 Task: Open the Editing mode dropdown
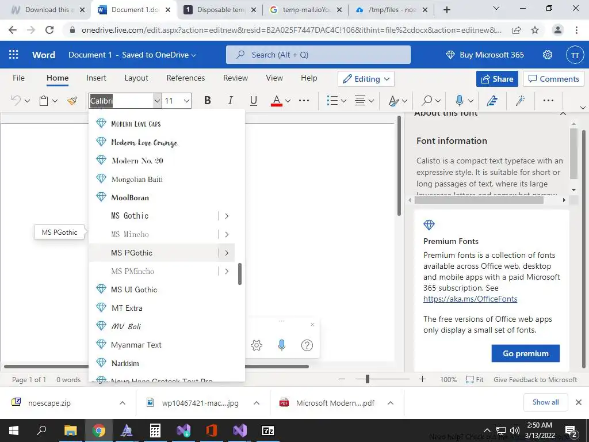(366, 79)
